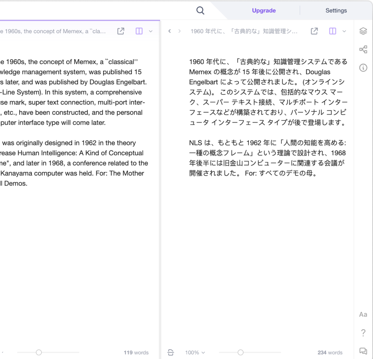This screenshot has height=359, width=373.
Task: Open the layers stack sidebar icon
Action: coord(363,31)
